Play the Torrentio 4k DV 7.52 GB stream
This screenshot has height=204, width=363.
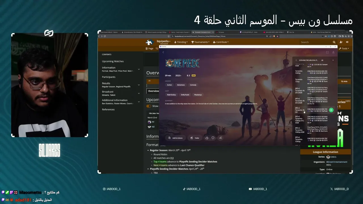(x=331, y=110)
